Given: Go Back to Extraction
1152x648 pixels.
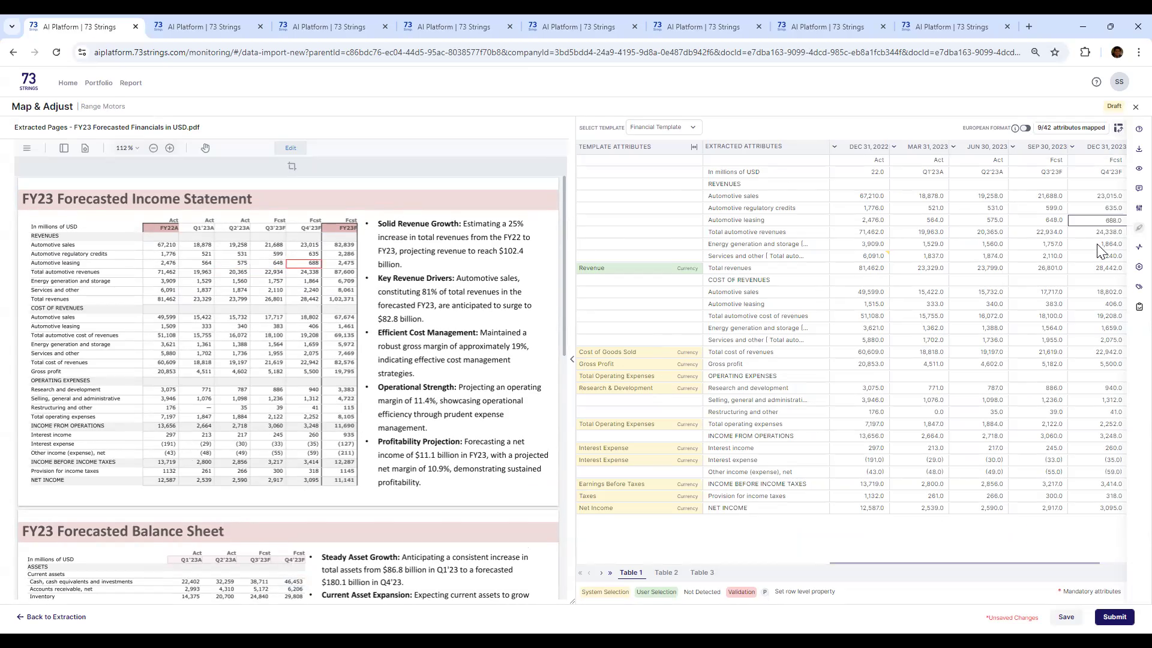Looking at the screenshot, I should click(x=51, y=617).
